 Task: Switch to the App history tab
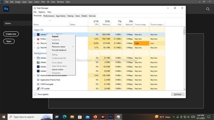[61, 16]
